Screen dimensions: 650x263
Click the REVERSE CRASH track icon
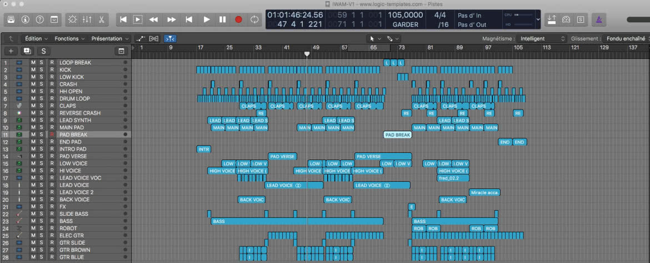[19, 113]
